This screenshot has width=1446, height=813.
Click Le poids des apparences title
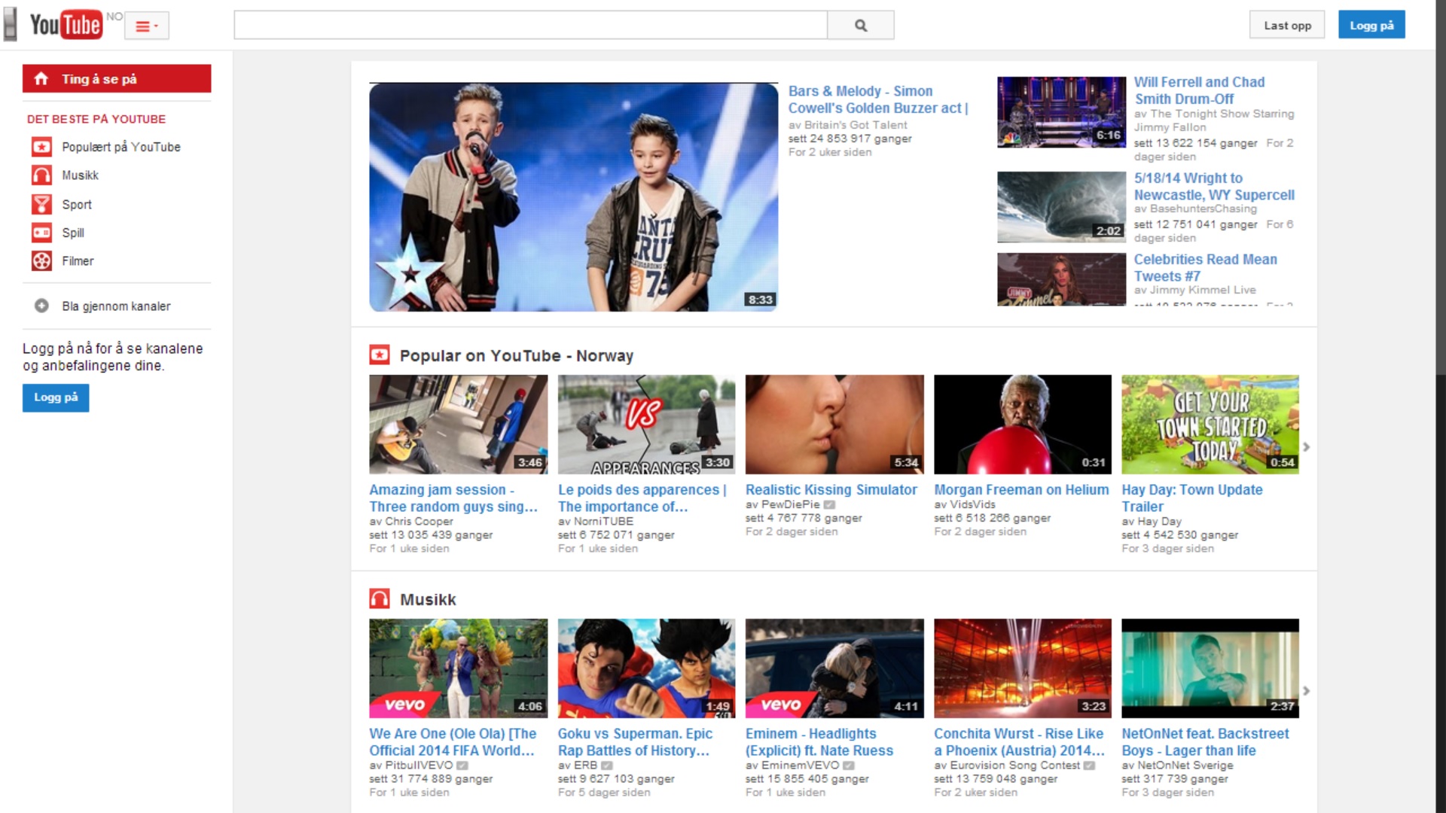coord(642,498)
